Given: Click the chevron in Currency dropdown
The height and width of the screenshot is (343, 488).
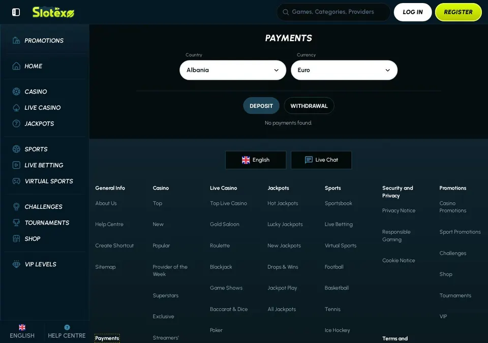Looking at the screenshot, I should 387,70.
